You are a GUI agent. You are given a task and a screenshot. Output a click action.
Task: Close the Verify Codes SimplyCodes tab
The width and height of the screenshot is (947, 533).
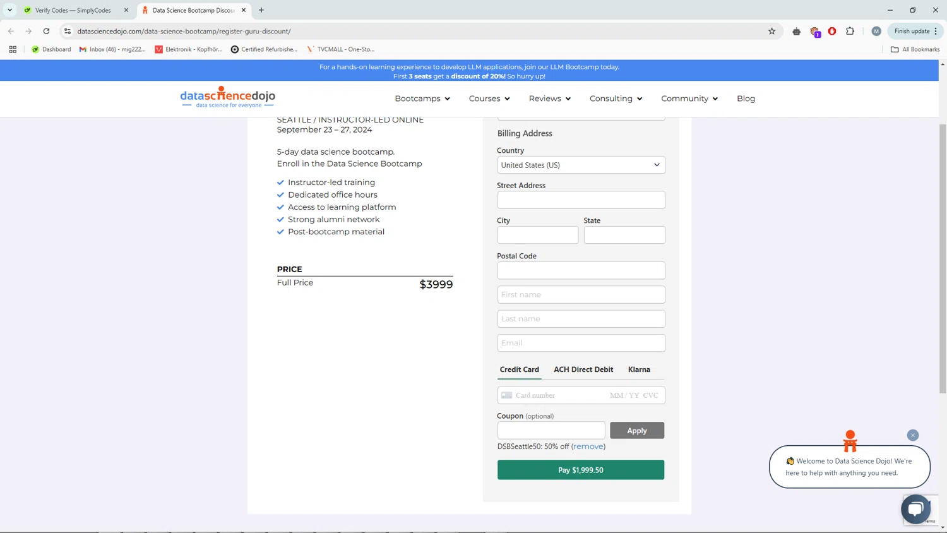pos(126,10)
